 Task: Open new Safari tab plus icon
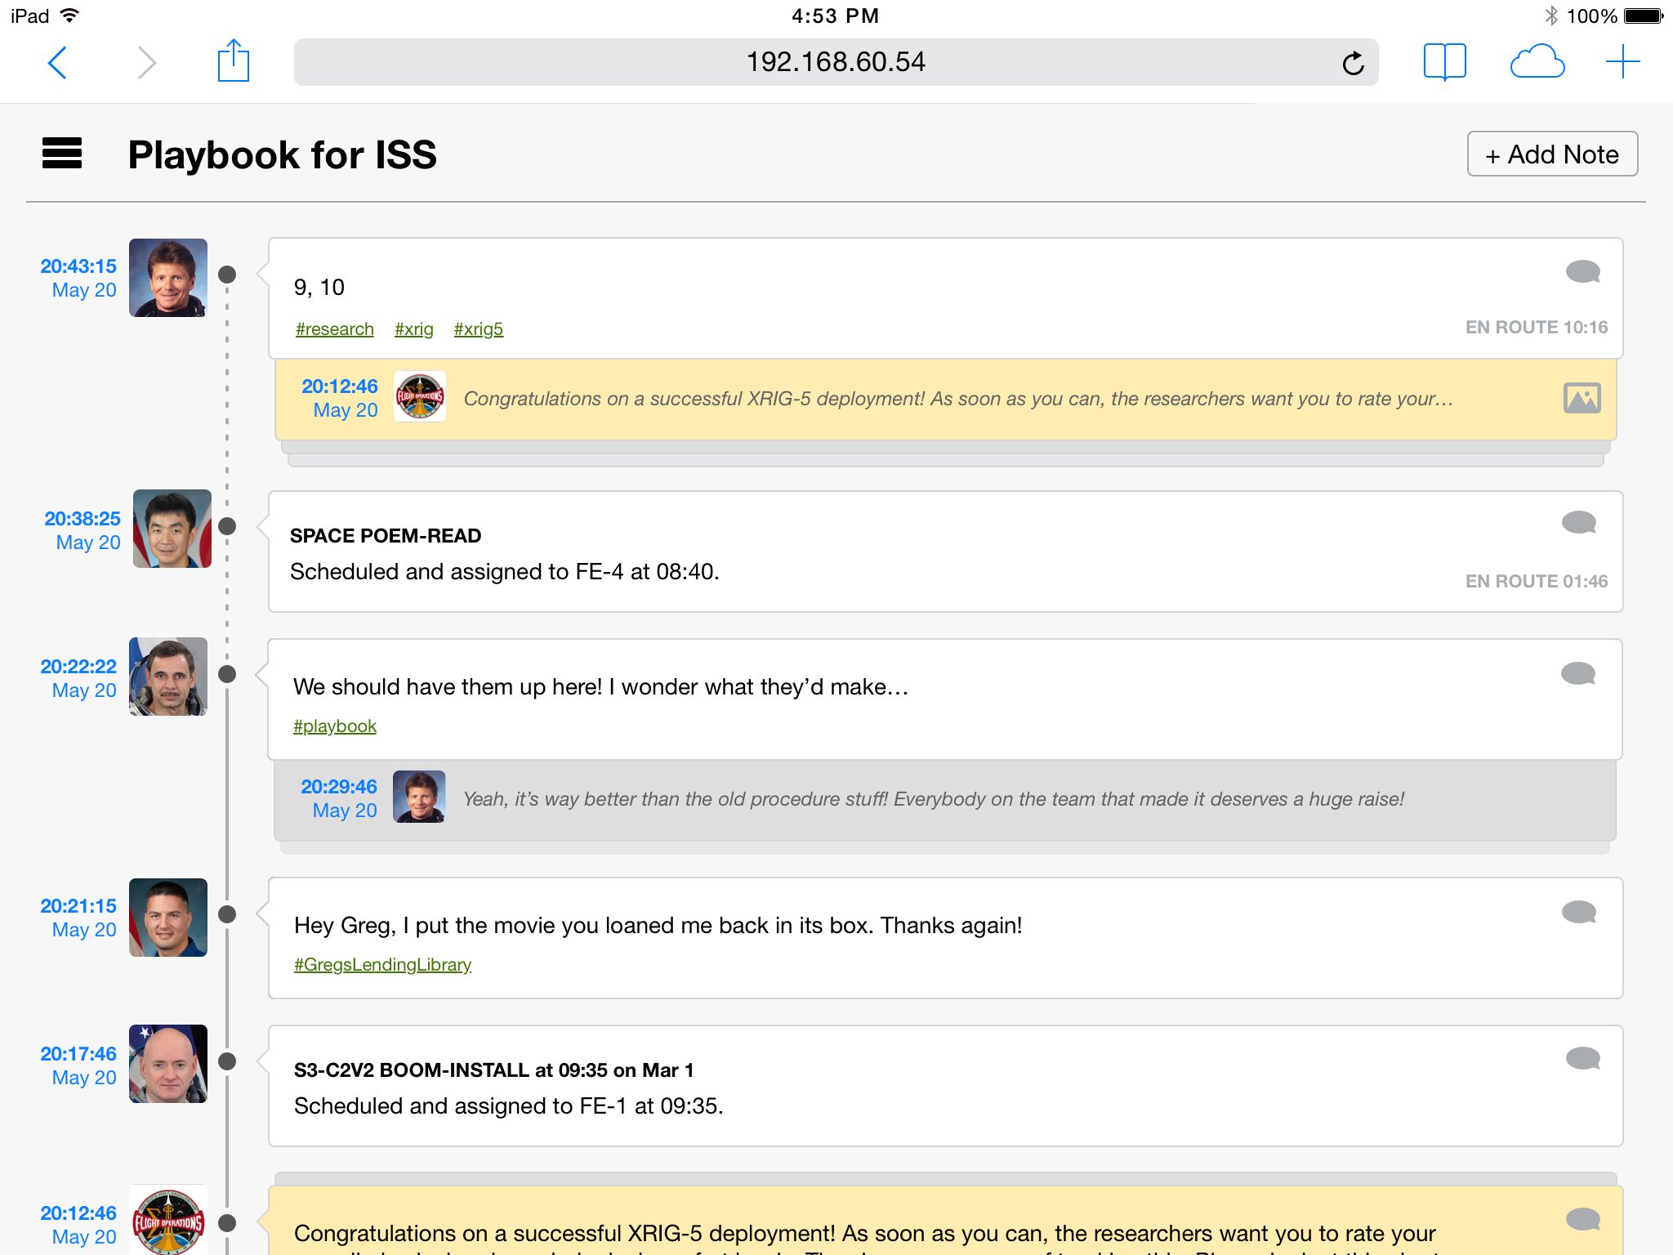[x=1622, y=62]
